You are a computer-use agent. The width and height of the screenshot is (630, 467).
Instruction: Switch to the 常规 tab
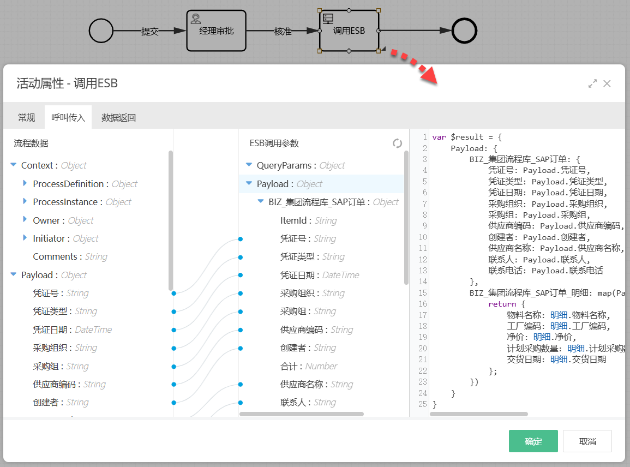point(26,117)
